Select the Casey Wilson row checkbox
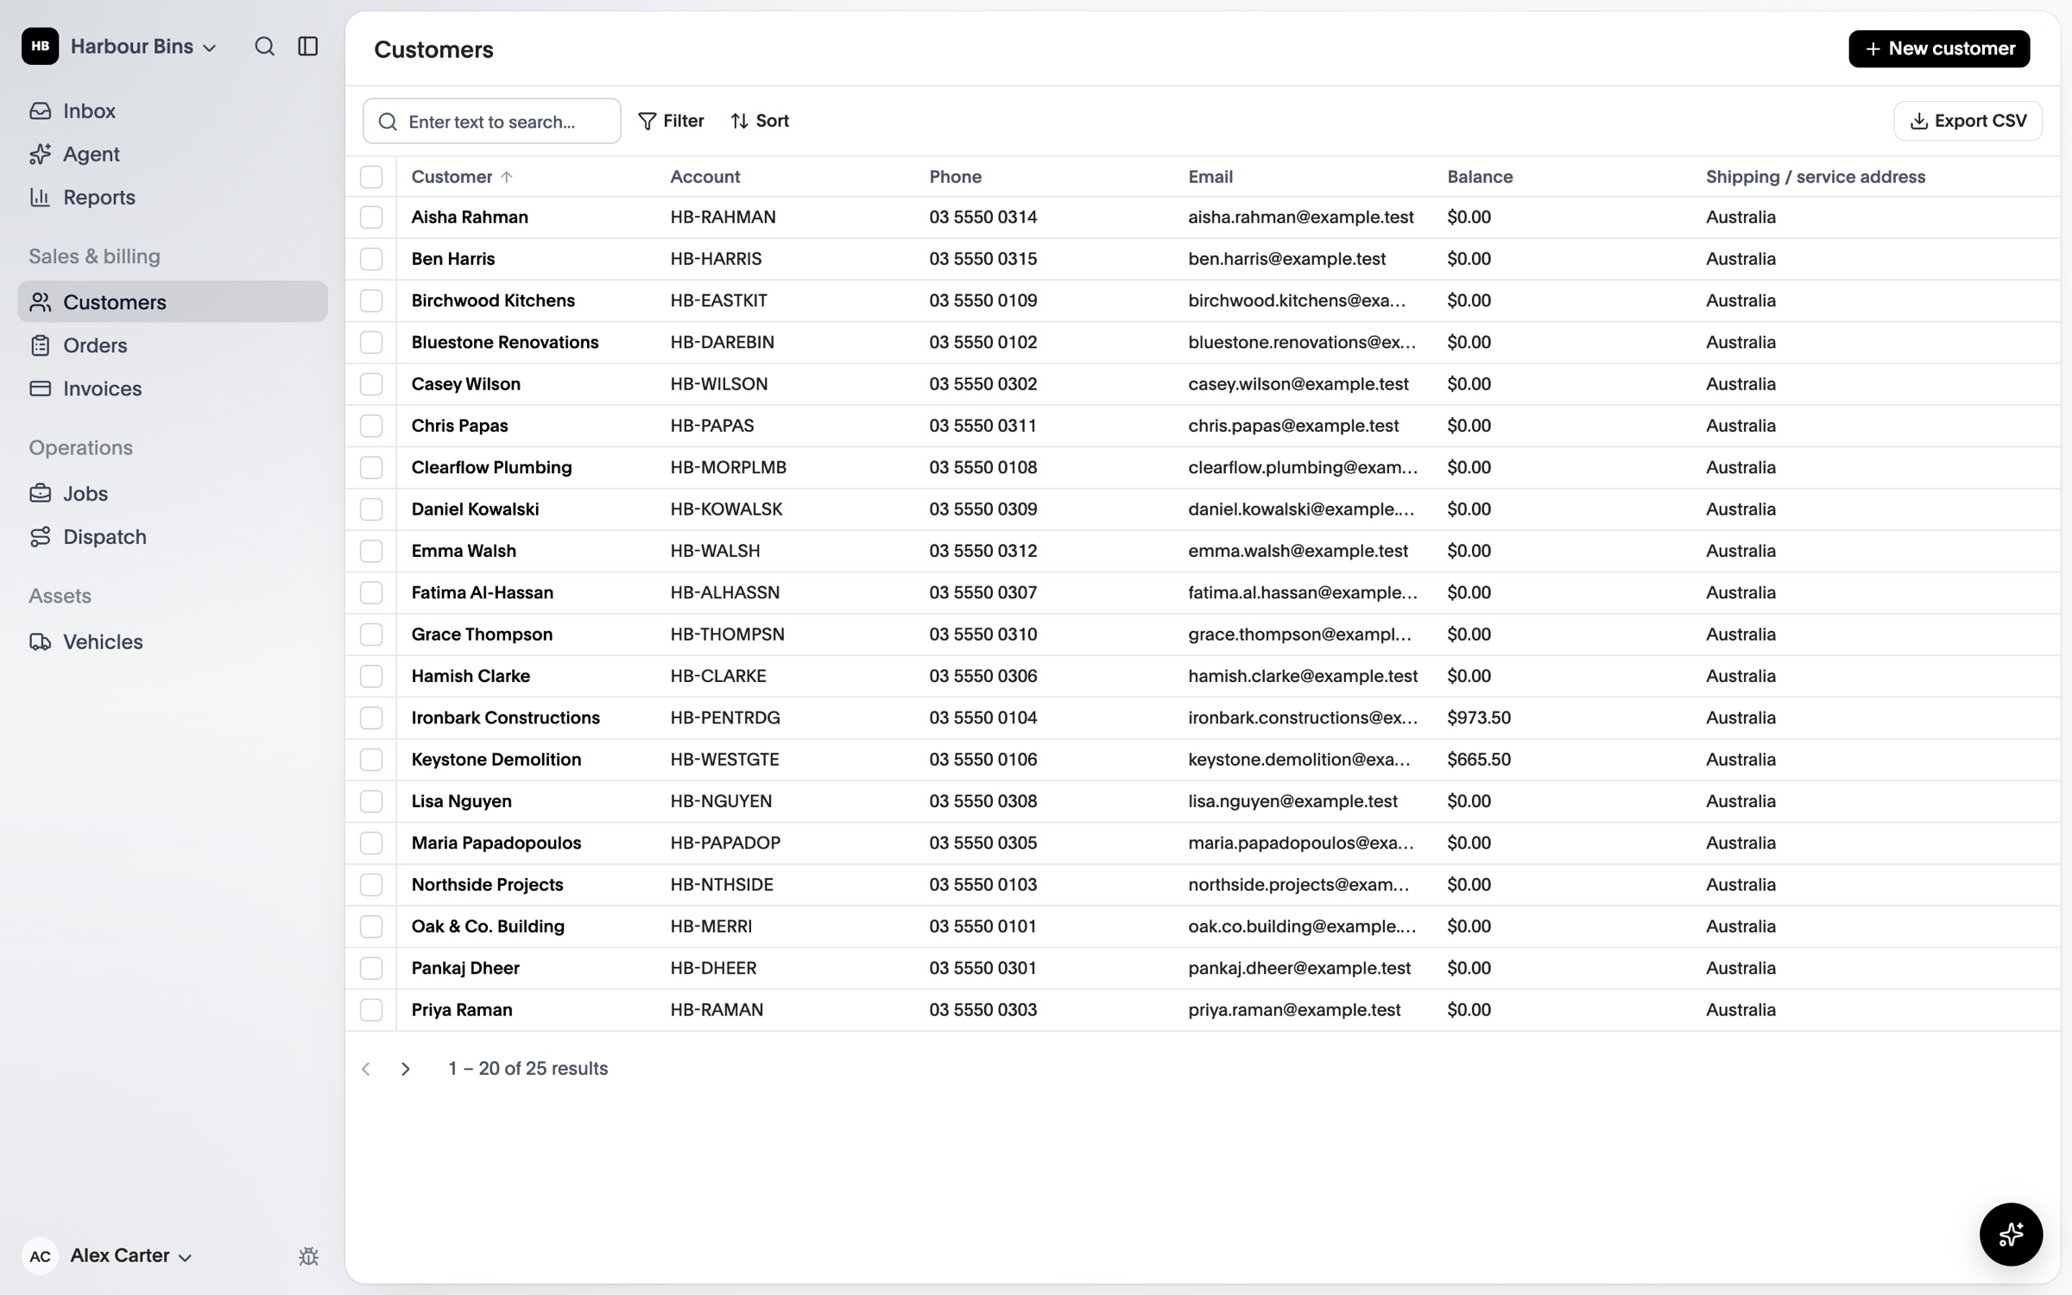 (371, 384)
